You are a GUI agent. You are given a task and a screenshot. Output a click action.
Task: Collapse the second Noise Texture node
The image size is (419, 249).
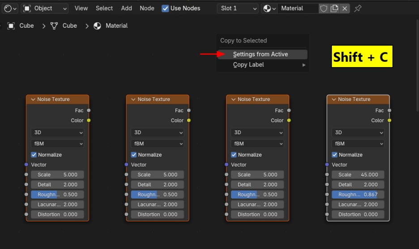pos(133,100)
